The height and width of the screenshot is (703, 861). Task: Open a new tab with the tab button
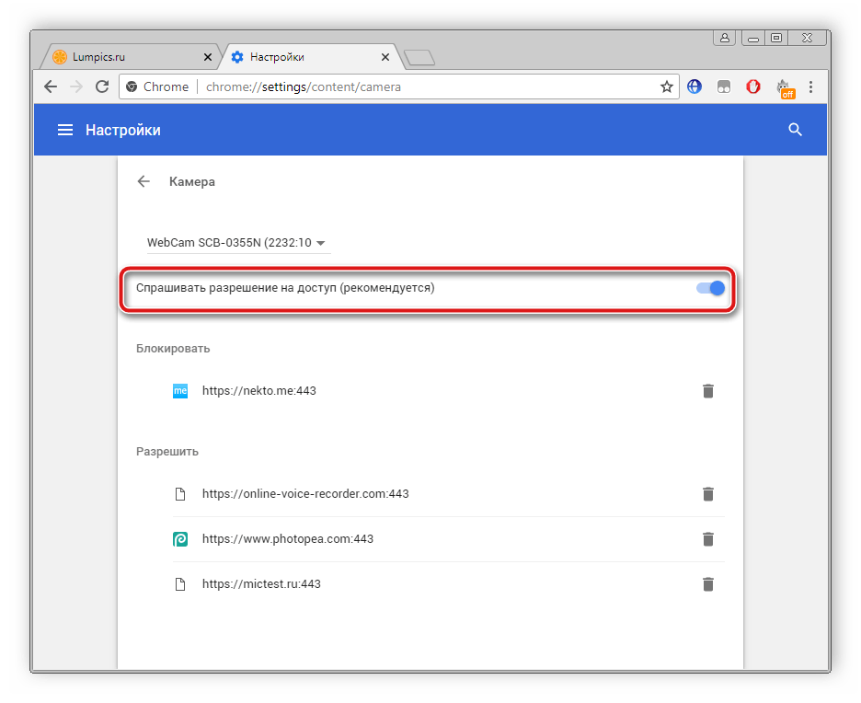pyautogui.click(x=419, y=58)
